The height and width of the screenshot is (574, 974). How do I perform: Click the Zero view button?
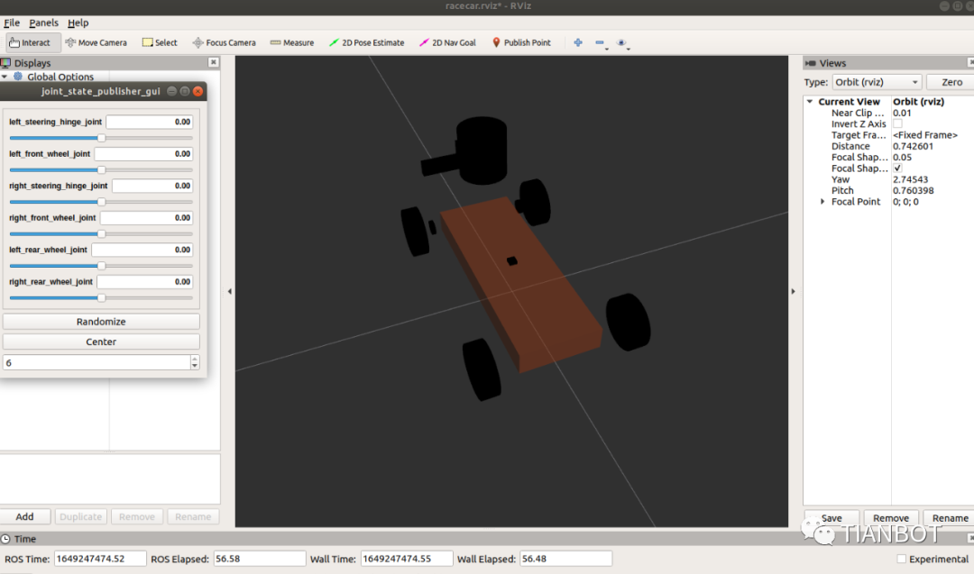[x=951, y=82]
